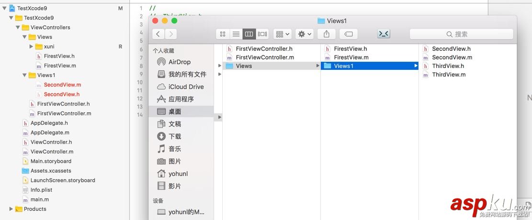Click the Finder search field
The image size is (532, 220).
462,34
